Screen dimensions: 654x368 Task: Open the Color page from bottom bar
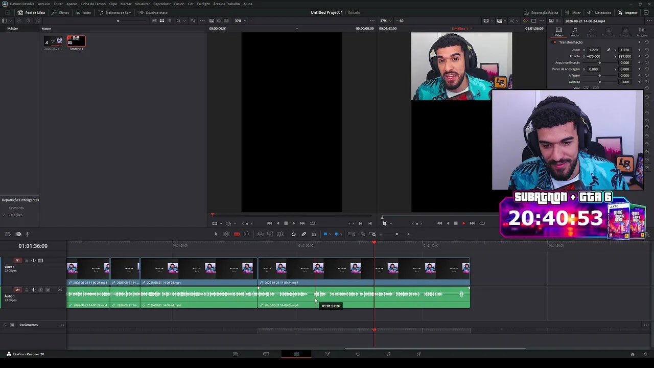coord(358,354)
